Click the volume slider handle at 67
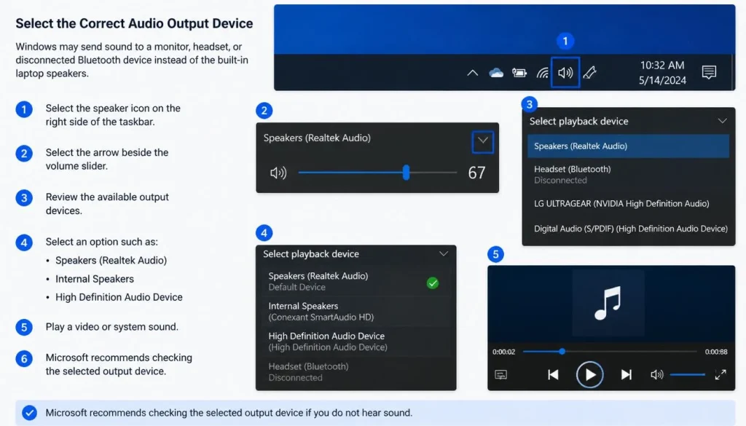Image resolution: width=746 pixels, height=426 pixels. 406,173
